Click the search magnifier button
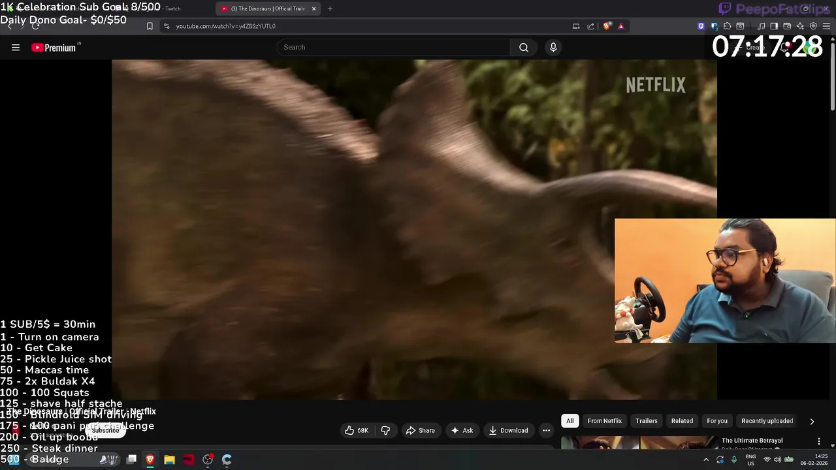 click(x=524, y=47)
